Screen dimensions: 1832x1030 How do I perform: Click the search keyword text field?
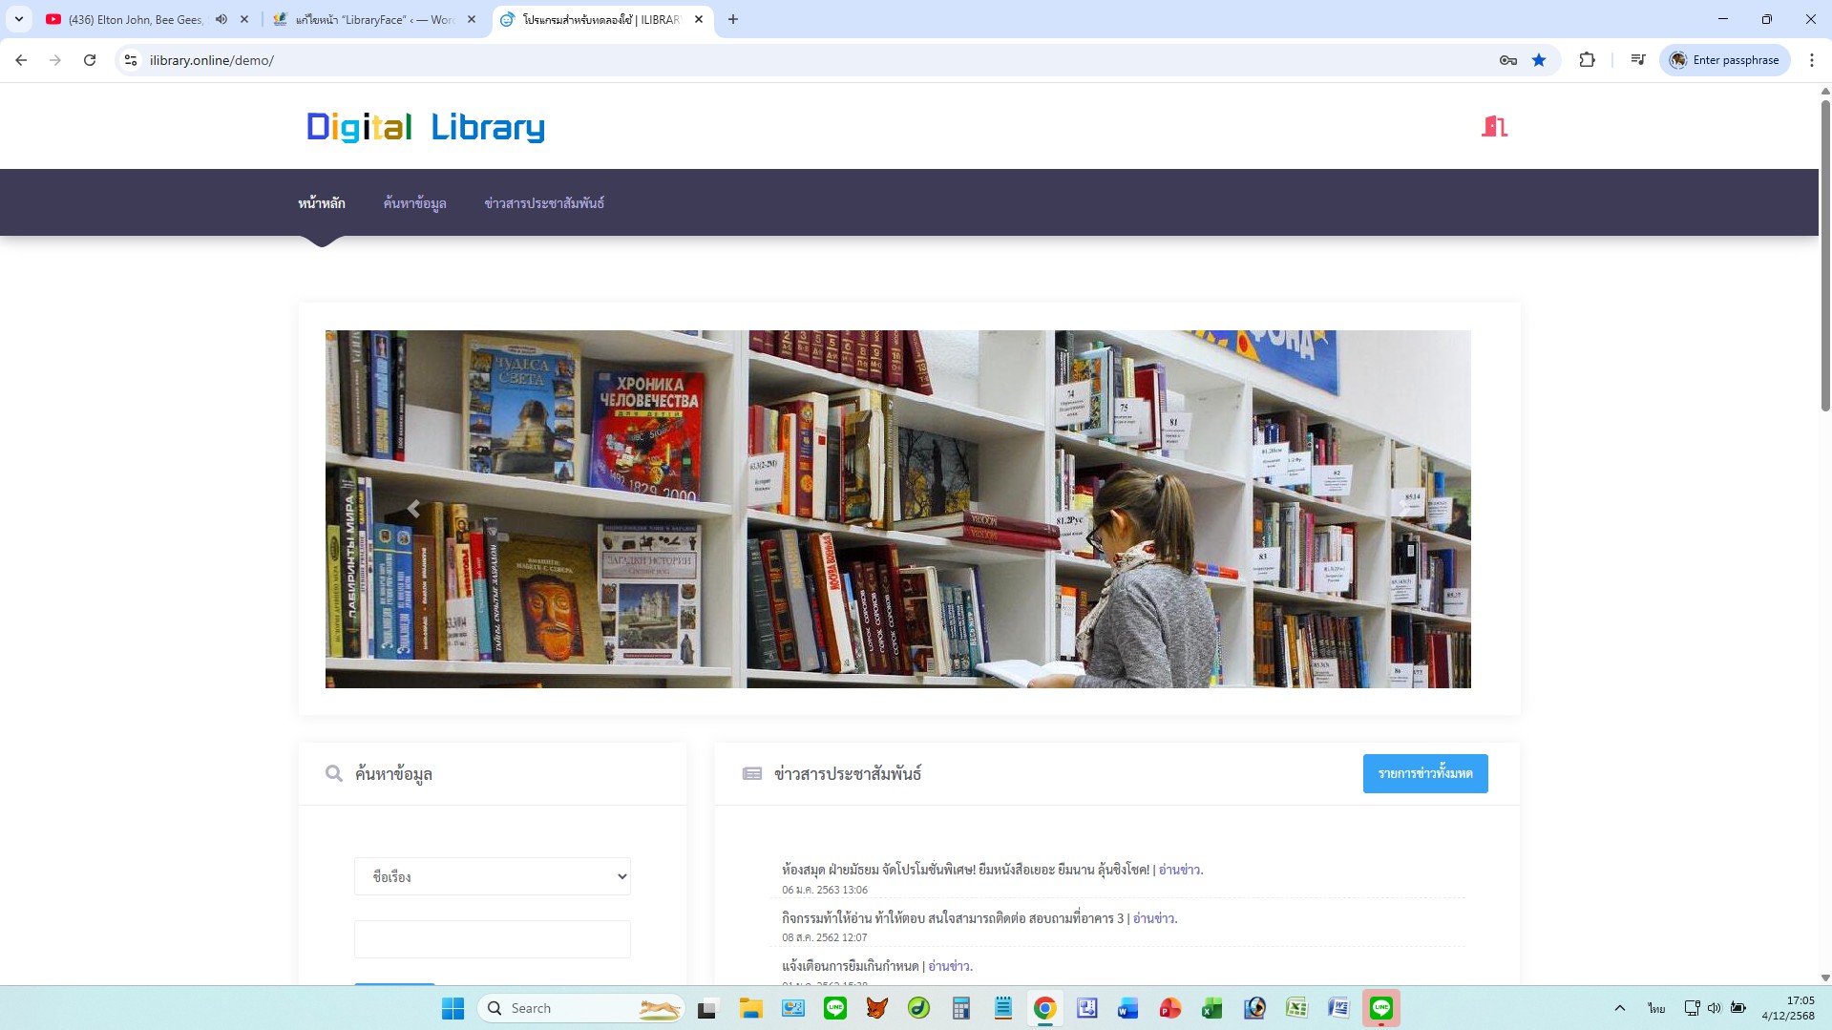pyautogui.click(x=492, y=939)
